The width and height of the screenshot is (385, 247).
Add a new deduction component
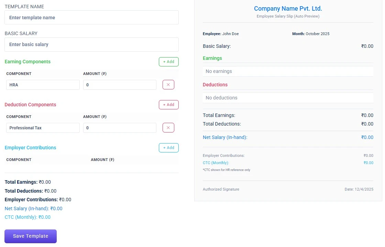coord(168,105)
